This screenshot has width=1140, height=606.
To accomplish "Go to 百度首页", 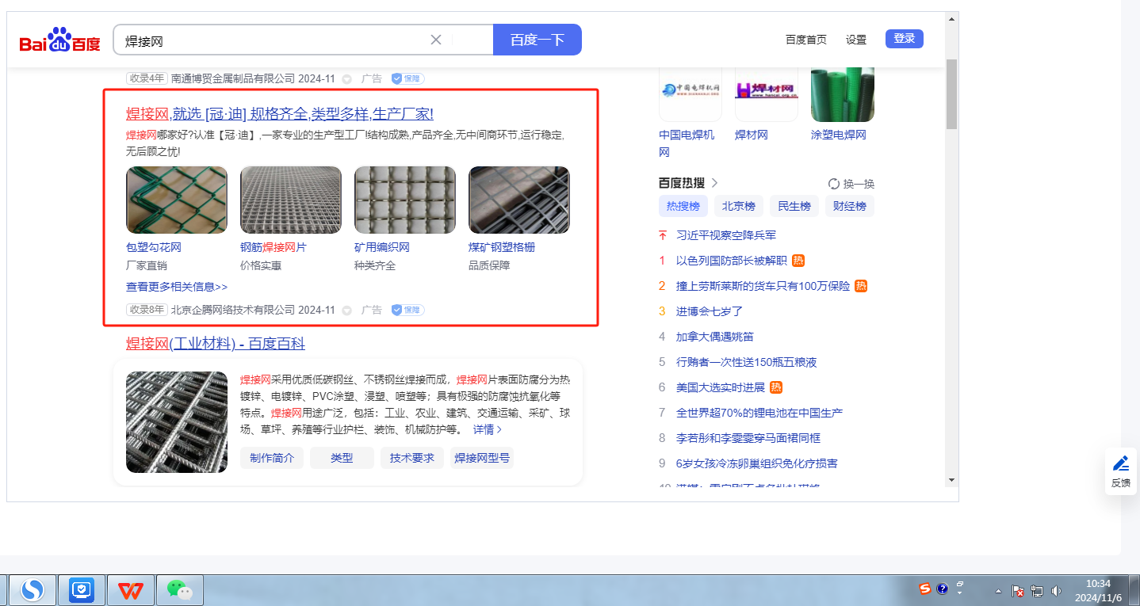I will pos(806,40).
